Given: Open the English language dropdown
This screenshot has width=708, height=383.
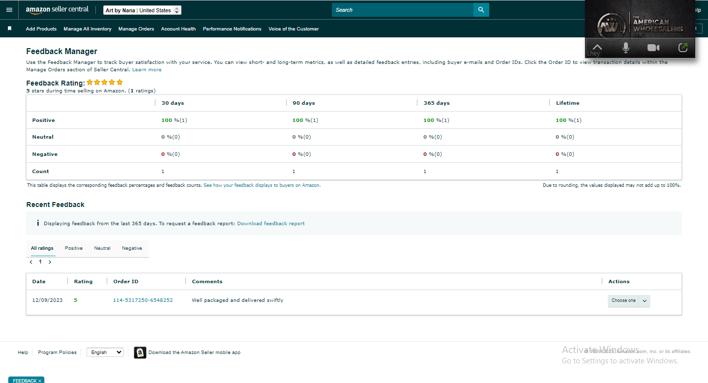Looking at the screenshot, I should pos(105,353).
